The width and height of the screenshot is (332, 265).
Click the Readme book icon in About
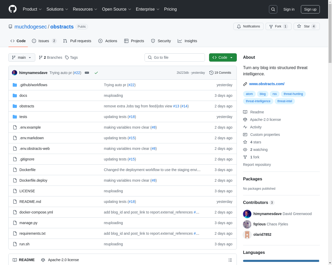[x=245, y=112]
